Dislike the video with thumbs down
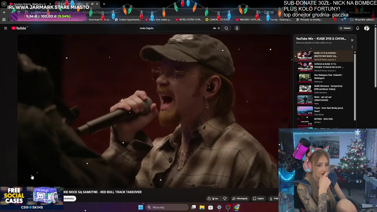The image size is (377, 212). (x=225, y=198)
